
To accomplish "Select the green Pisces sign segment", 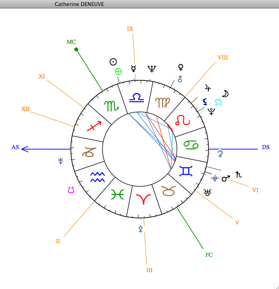I will tap(117, 195).
